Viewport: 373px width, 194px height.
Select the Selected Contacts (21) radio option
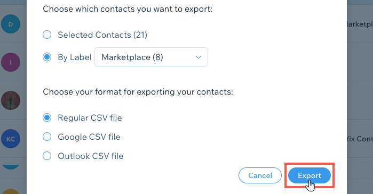pos(47,35)
